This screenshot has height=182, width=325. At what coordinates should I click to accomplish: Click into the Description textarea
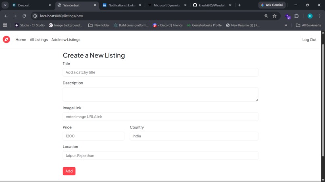pos(160,94)
